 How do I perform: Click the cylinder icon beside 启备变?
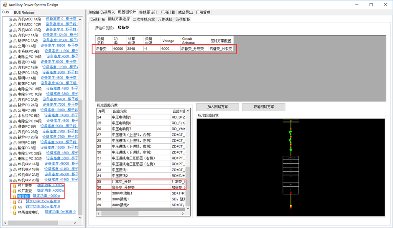15,196
